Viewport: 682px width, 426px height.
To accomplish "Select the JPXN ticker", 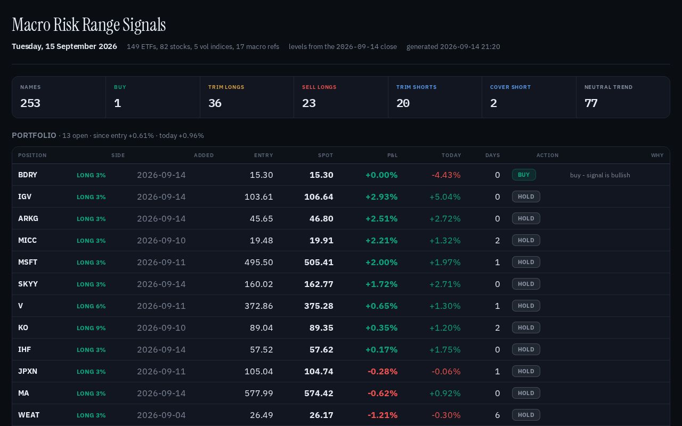I will (28, 371).
